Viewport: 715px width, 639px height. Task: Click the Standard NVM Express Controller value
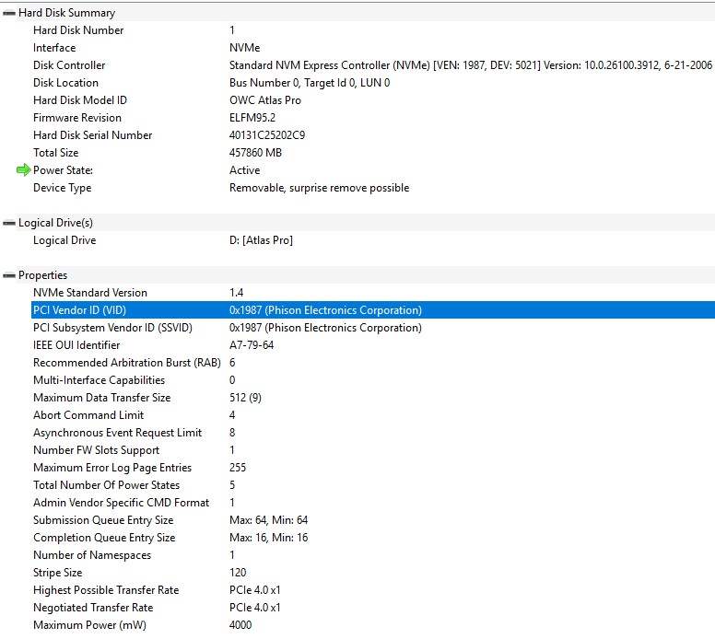(470, 65)
